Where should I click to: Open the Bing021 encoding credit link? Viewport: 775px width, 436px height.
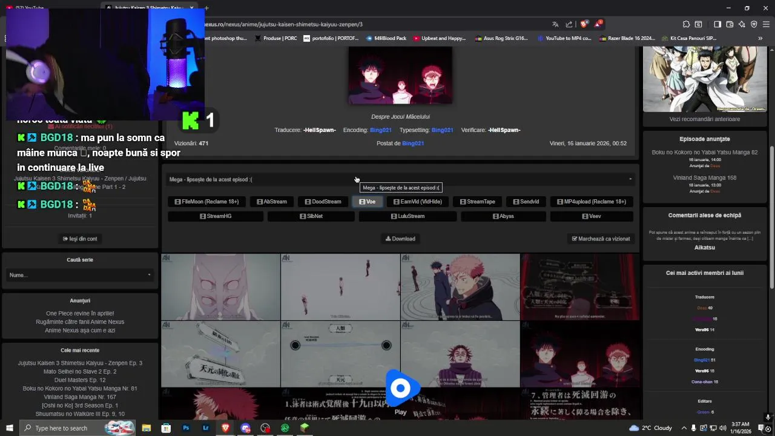pyautogui.click(x=381, y=130)
